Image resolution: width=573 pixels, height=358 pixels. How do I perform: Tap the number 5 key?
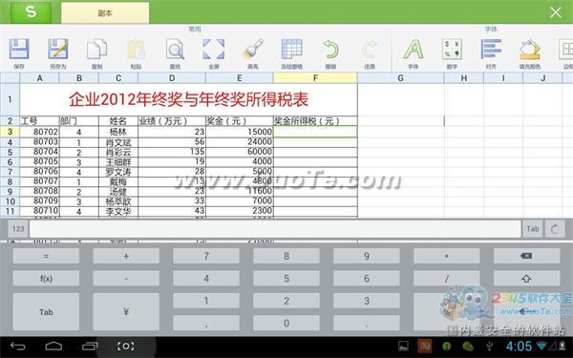286,279
